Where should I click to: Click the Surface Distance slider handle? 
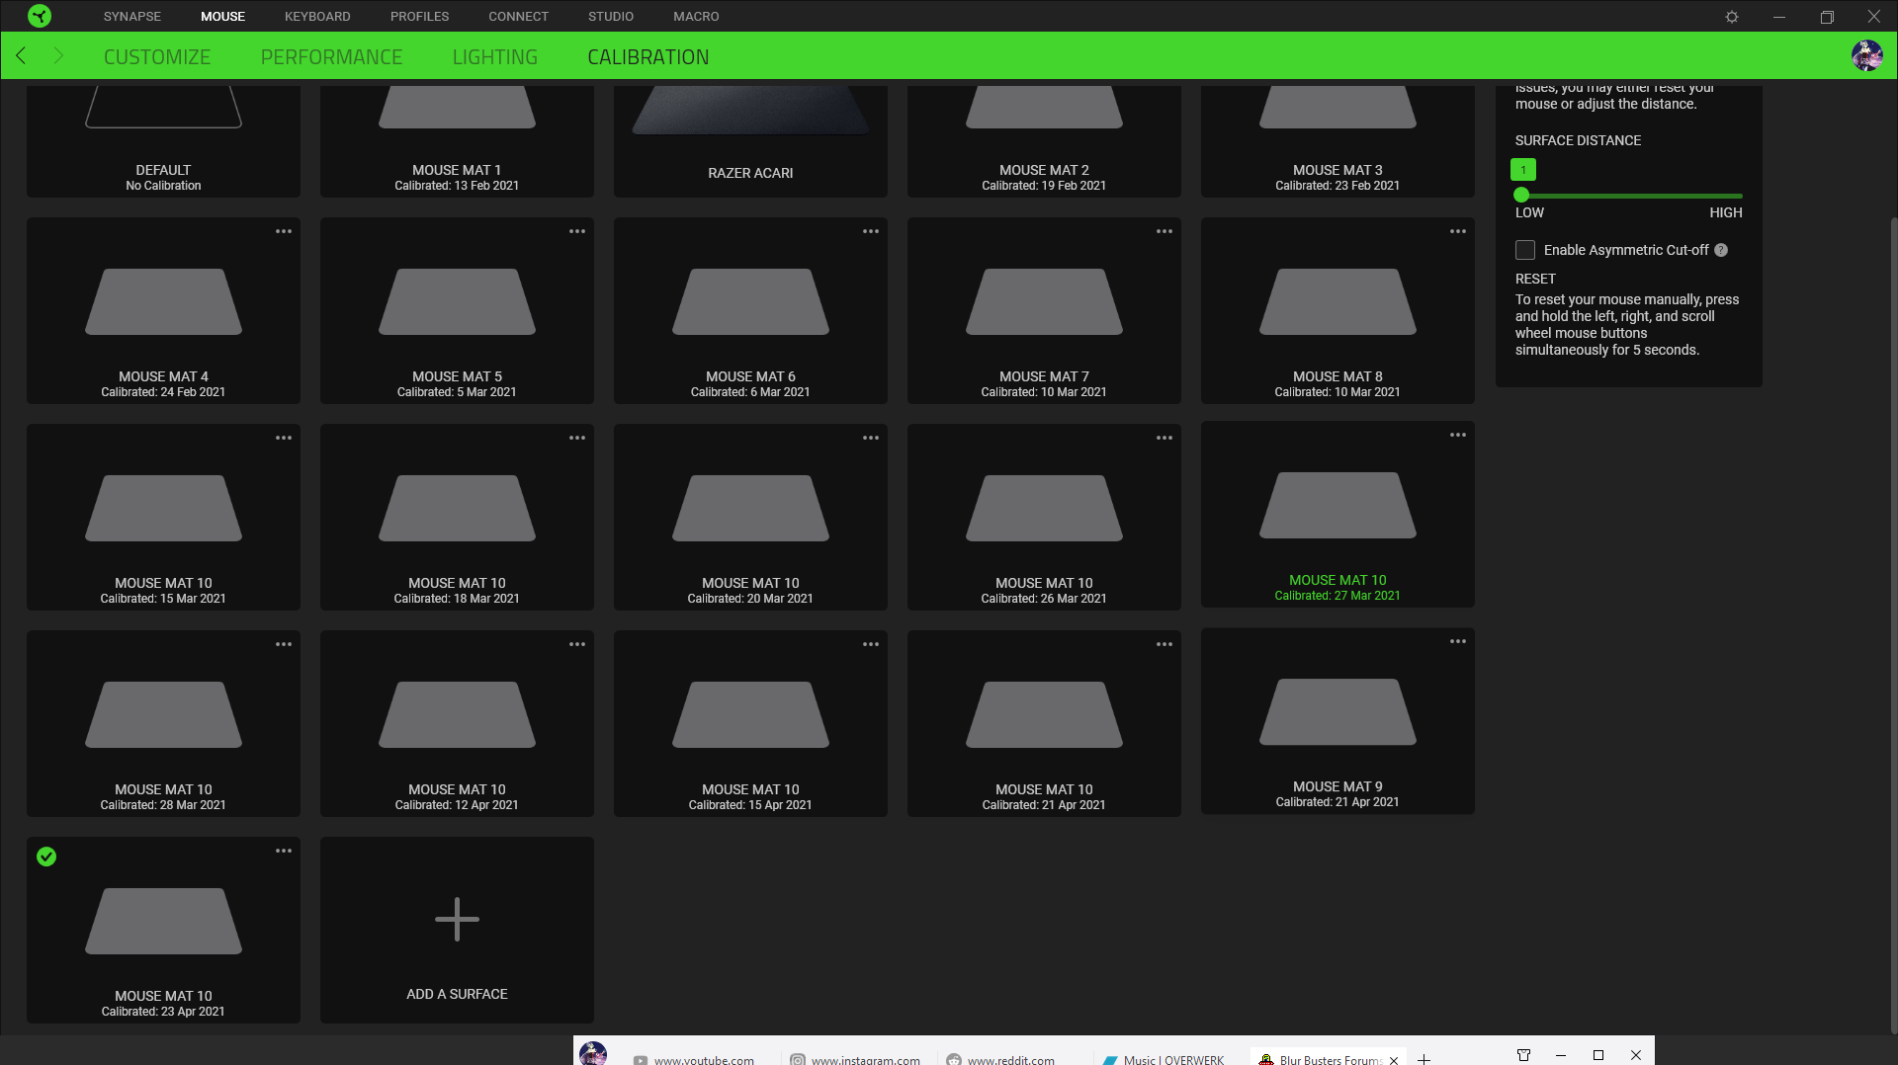click(x=1521, y=196)
